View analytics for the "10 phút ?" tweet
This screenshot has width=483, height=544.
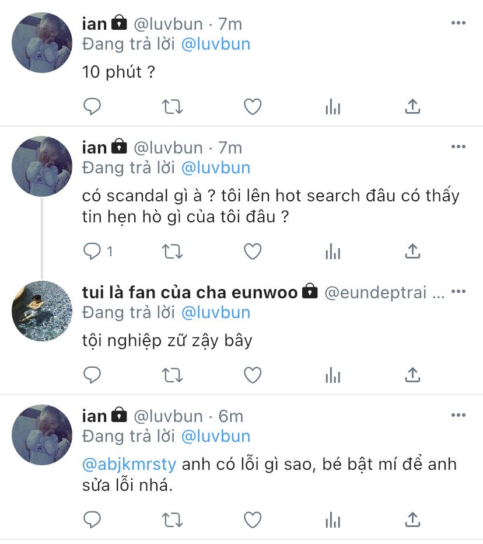pyautogui.click(x=333, y=106)
